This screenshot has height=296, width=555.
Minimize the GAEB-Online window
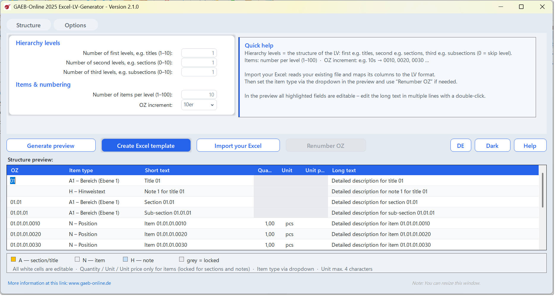501,7
